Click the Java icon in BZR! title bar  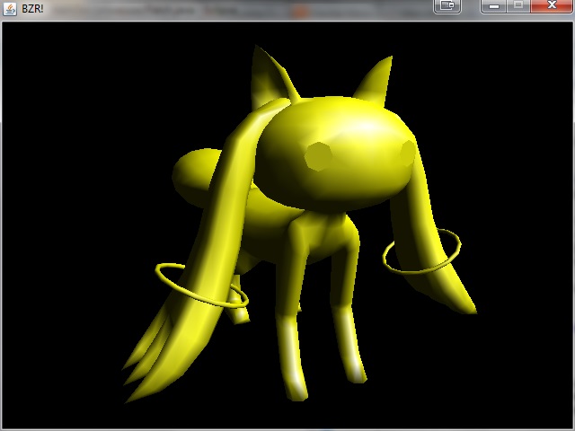[10, 9]
